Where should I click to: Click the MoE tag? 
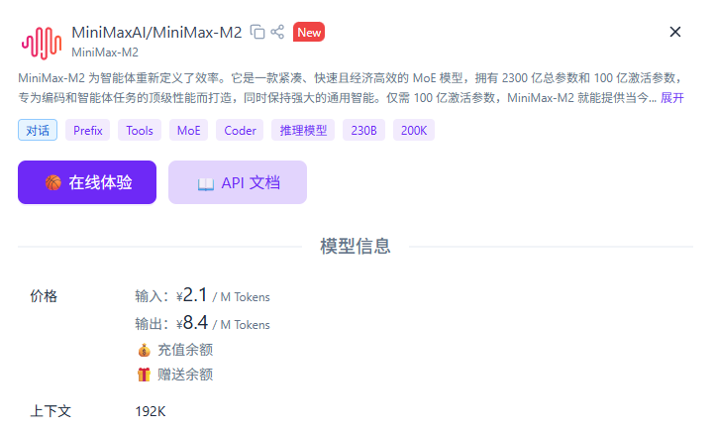tap(188, 130)
